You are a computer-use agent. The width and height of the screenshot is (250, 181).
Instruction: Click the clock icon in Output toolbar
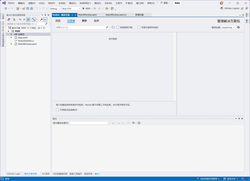[x=139, y=123]
